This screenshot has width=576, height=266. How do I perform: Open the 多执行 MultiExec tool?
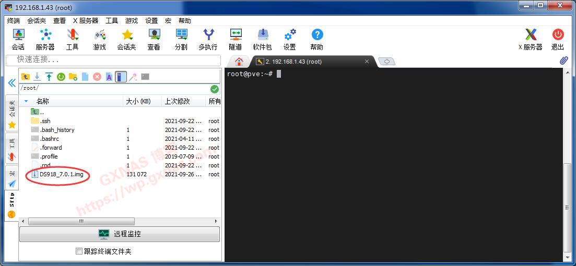pyautogui.click(x=208, y=40)
